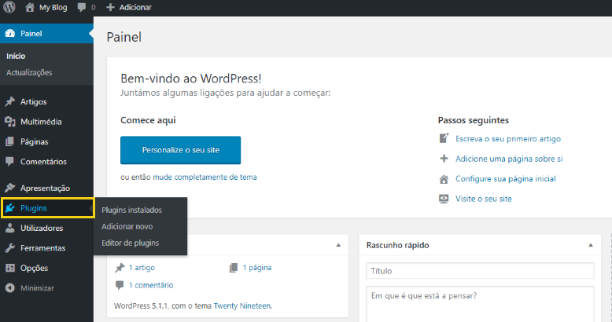Click the Minimizar menu label
The width and height of the screenshot is (612, 322).
[x=37, y=288]
